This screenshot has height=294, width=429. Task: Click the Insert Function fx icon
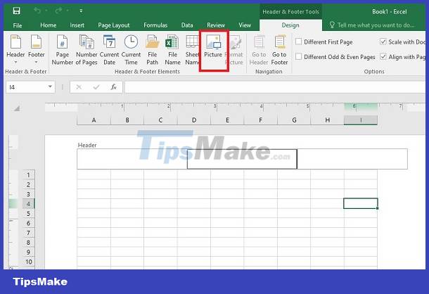[113, 87]
